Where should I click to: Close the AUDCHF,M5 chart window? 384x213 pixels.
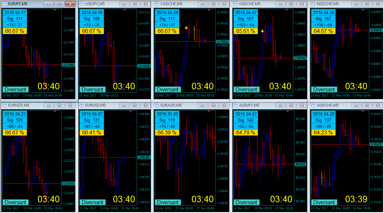coord(378,105)
